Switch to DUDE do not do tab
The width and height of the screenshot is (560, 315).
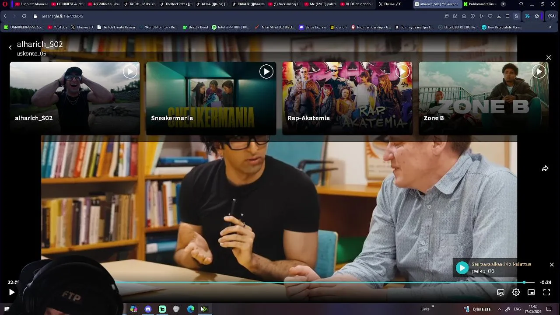(x=356, y=4)
